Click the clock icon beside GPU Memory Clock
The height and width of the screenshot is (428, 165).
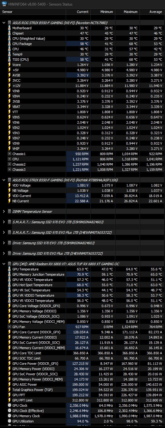10,416
